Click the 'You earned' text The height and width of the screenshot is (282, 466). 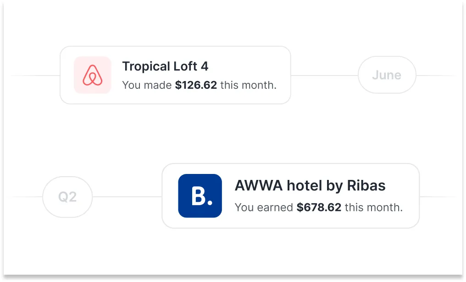pos(264,207)
